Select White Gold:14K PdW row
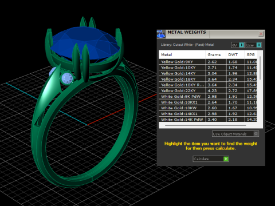The width and height of the screenshot is (275, 206). coord(208,120)
